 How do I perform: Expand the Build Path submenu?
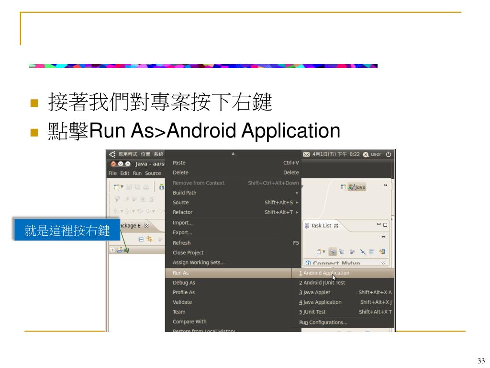point(233,193)
